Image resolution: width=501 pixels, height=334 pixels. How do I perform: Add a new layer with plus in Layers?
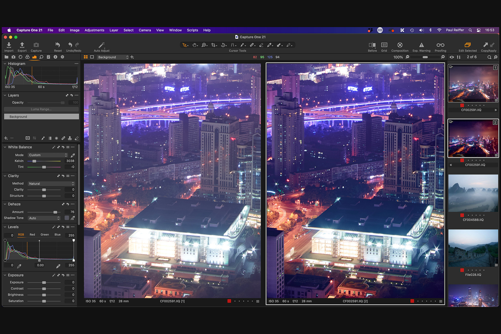pyautogui.click(x=6, y=138)
